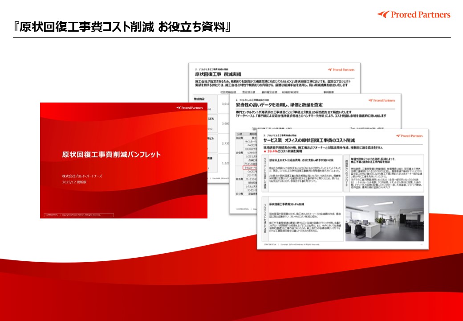
Task: Click logo on 原状回復工事 削減実績 slide
Action: 341,70
